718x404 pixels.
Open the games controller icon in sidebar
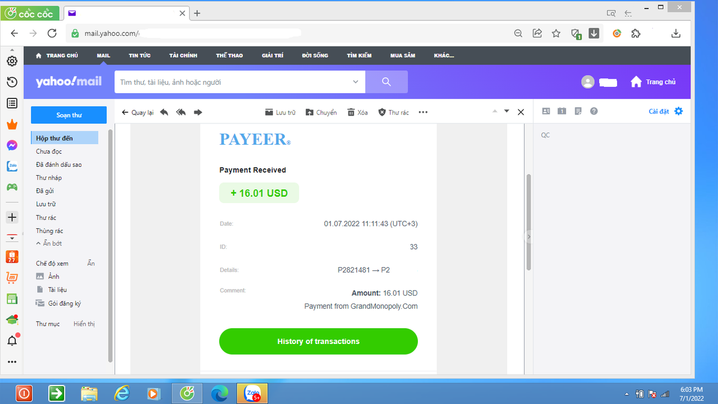pyautogui.click(x=12, y=187)
